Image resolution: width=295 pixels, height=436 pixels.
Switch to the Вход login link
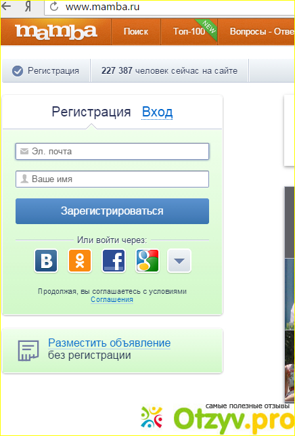[x=157, y=112]
